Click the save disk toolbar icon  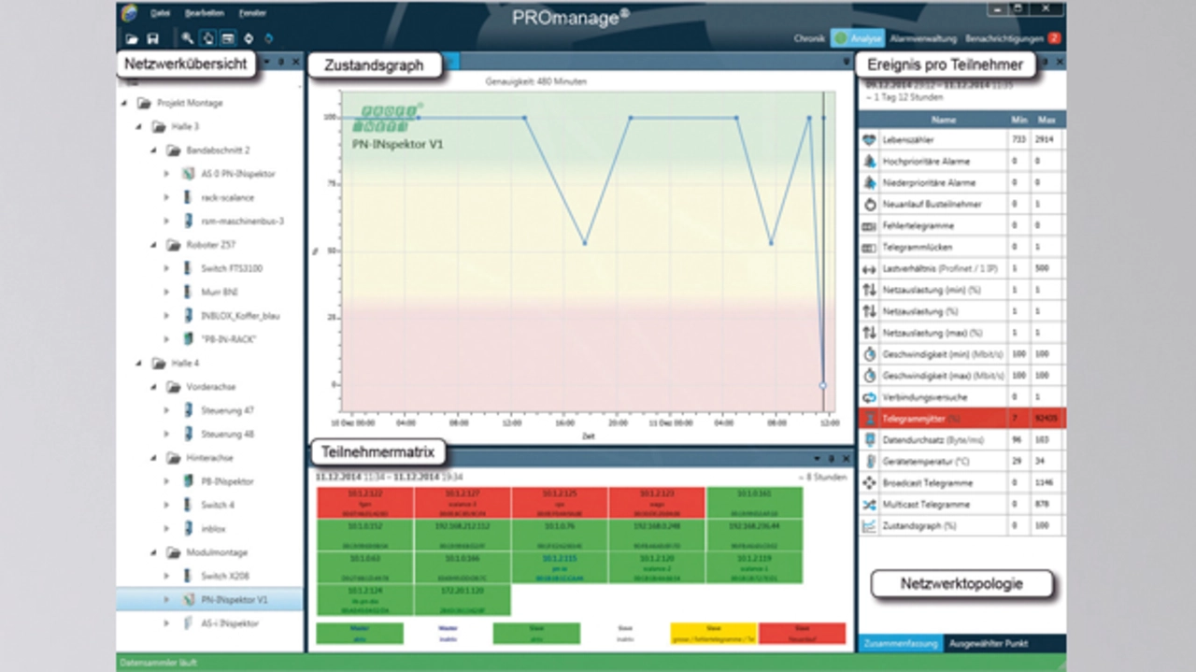(x=152, y=38)
